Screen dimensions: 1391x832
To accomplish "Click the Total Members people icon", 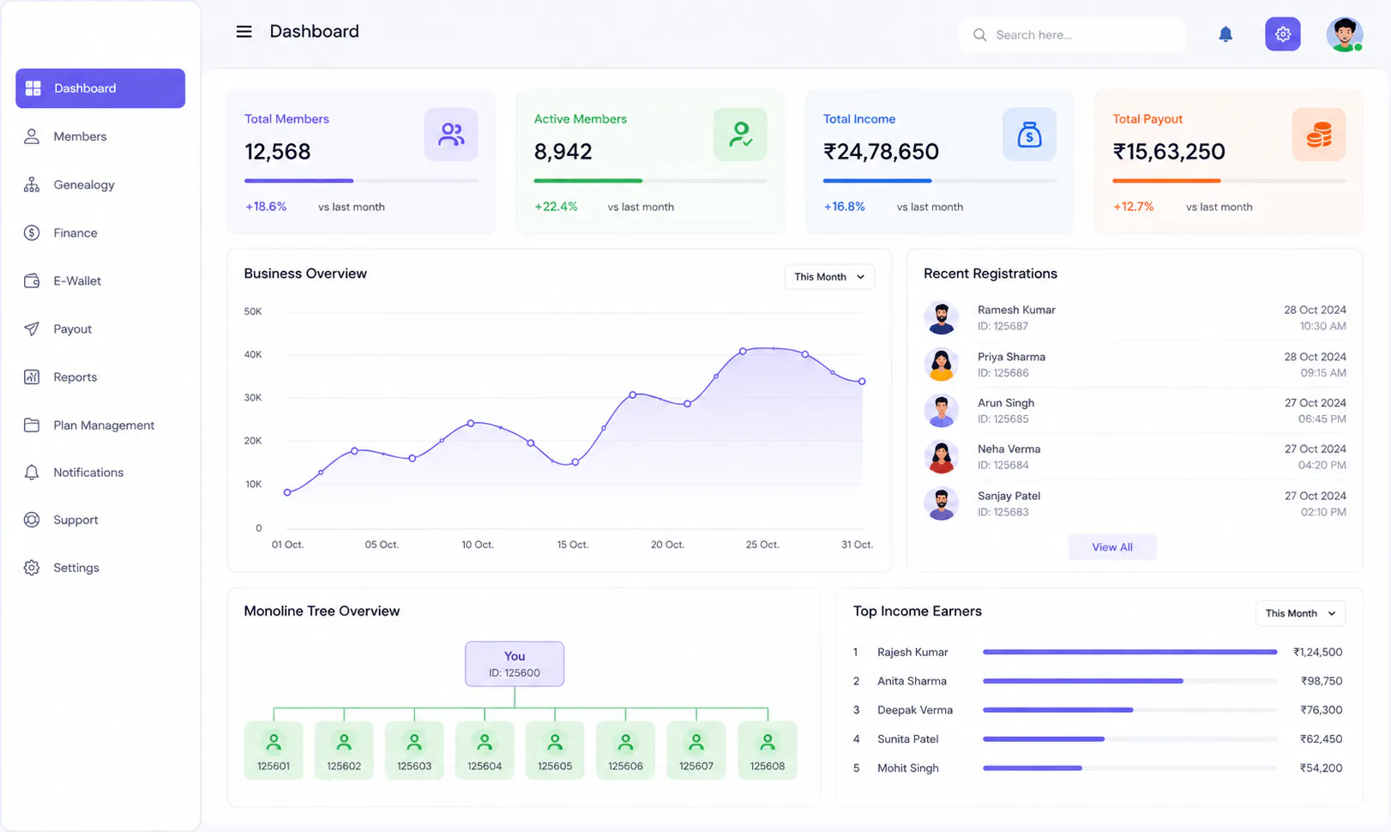I will pyautogui.click(x=451, y=135).
